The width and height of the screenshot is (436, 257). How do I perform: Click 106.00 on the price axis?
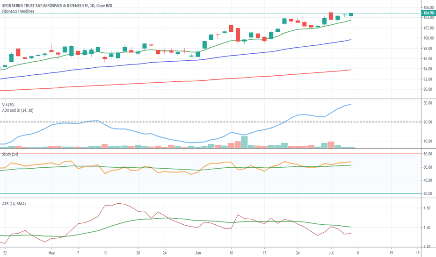point(429,8)
